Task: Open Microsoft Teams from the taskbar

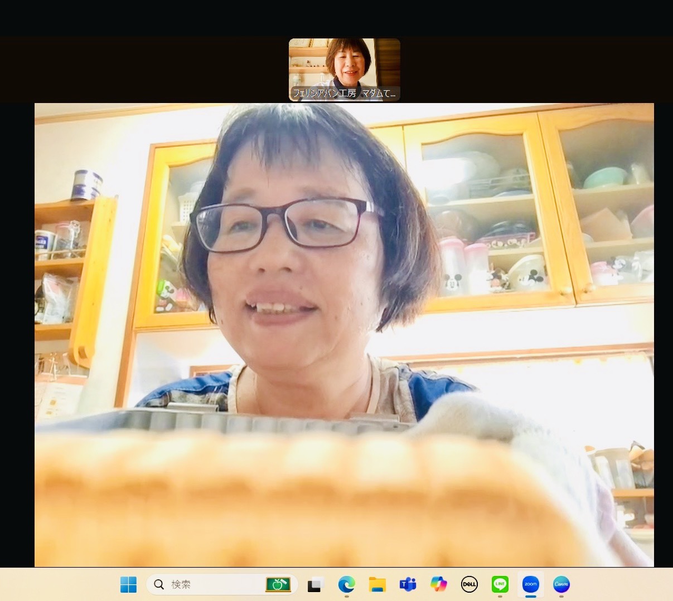Action: pyautogui.click(x=408, y=584)
